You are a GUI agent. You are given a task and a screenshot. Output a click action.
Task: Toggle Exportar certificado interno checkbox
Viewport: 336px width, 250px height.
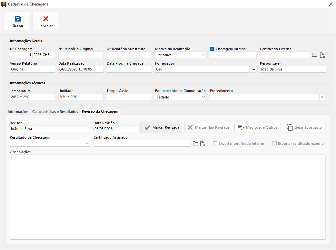pyautogui.click(x=215, y=144)
